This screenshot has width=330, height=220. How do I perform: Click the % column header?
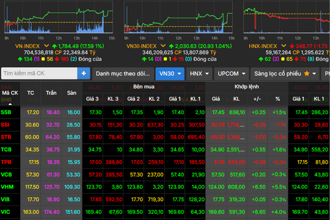(x=277, y=99)
